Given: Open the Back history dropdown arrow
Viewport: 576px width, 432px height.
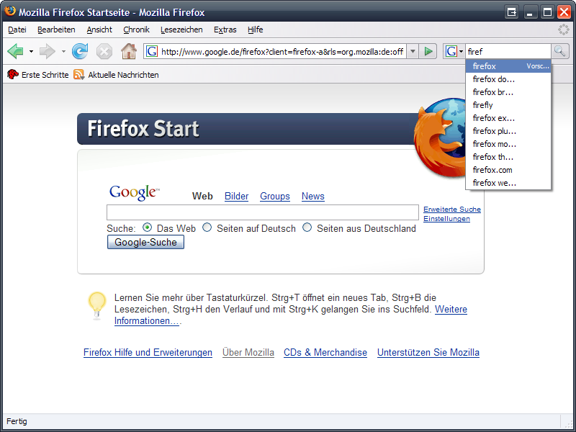Looking at the screenshot, I should tap(31, 51).
